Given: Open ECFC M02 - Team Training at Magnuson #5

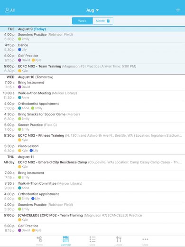Looking at the screenshot, I should (92, 69).
